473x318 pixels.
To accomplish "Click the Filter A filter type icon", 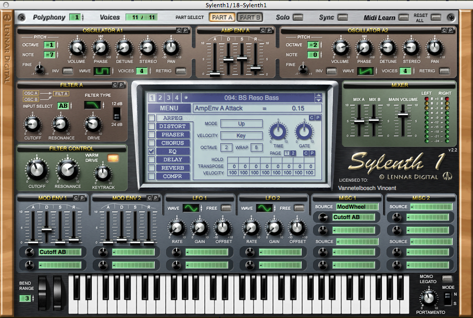I will click(92, 105).
